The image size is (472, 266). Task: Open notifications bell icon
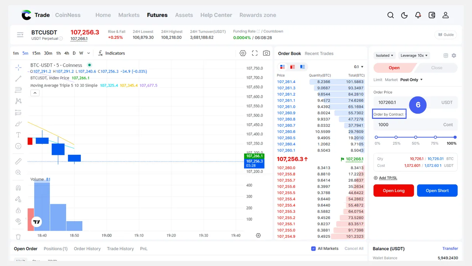click(x=418, y=15)
